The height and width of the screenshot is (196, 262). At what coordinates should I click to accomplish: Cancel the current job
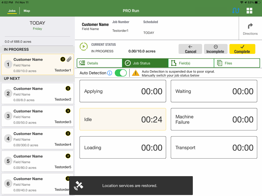pyautogui.click(x=190, y=49)
